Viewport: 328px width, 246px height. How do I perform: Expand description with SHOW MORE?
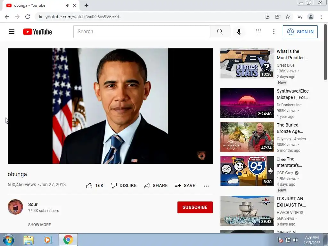pos(39,225)
